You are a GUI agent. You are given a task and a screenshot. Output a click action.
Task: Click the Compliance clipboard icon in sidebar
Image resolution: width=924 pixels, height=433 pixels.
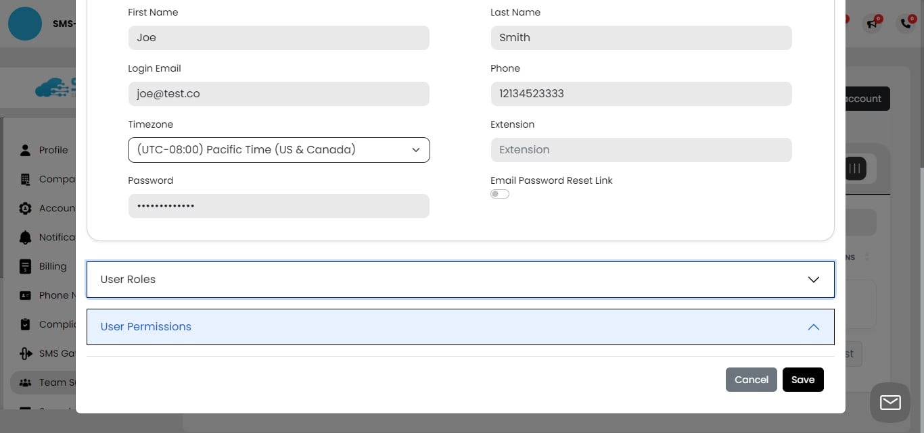25,324
